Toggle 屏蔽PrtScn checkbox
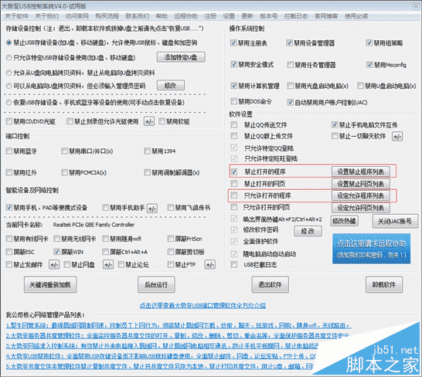 click(x=171, y=239)
